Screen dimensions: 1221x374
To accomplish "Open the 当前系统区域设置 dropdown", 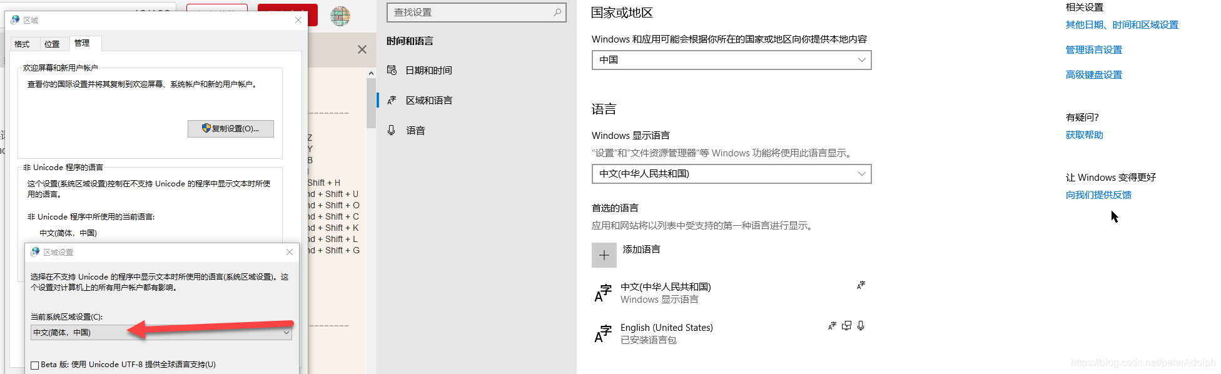I will [161, 333].
